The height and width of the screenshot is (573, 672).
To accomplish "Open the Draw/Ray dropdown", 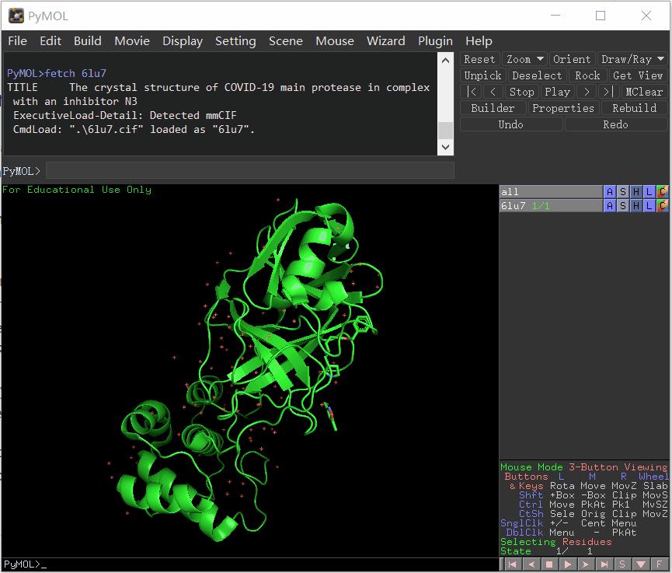I will click(x=631, y=58).
